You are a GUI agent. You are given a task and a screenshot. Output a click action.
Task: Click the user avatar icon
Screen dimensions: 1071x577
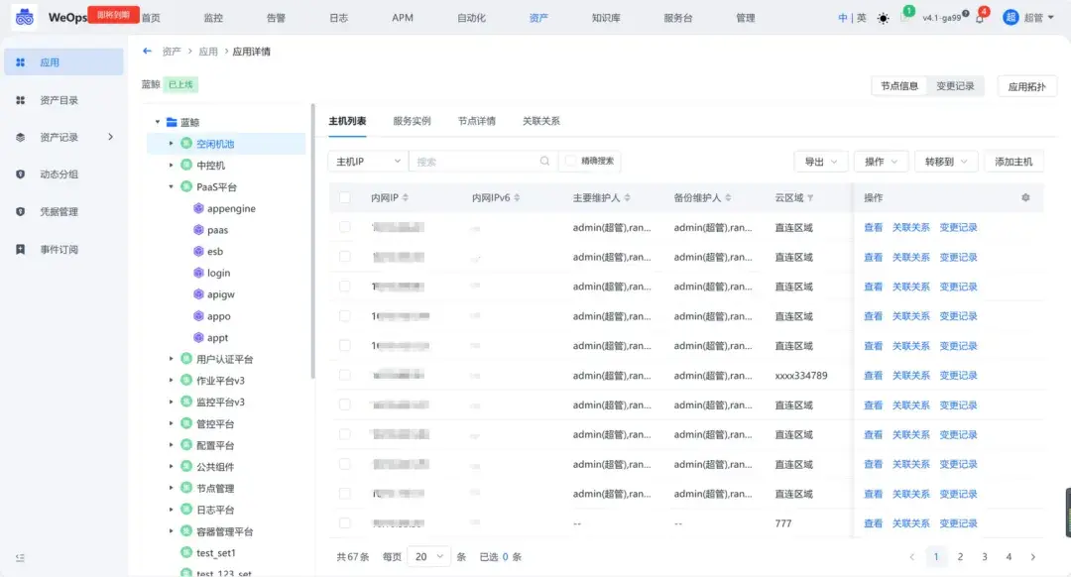pyautogui.click(x=1011, y=18)
